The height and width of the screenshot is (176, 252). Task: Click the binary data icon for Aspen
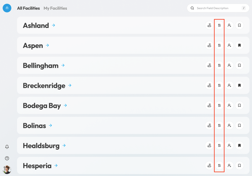[x=219, y=45]
